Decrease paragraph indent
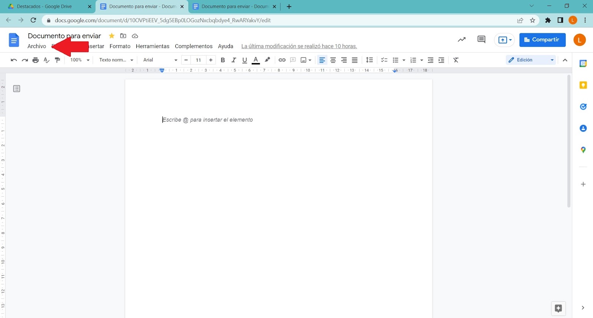 point(430,60)
